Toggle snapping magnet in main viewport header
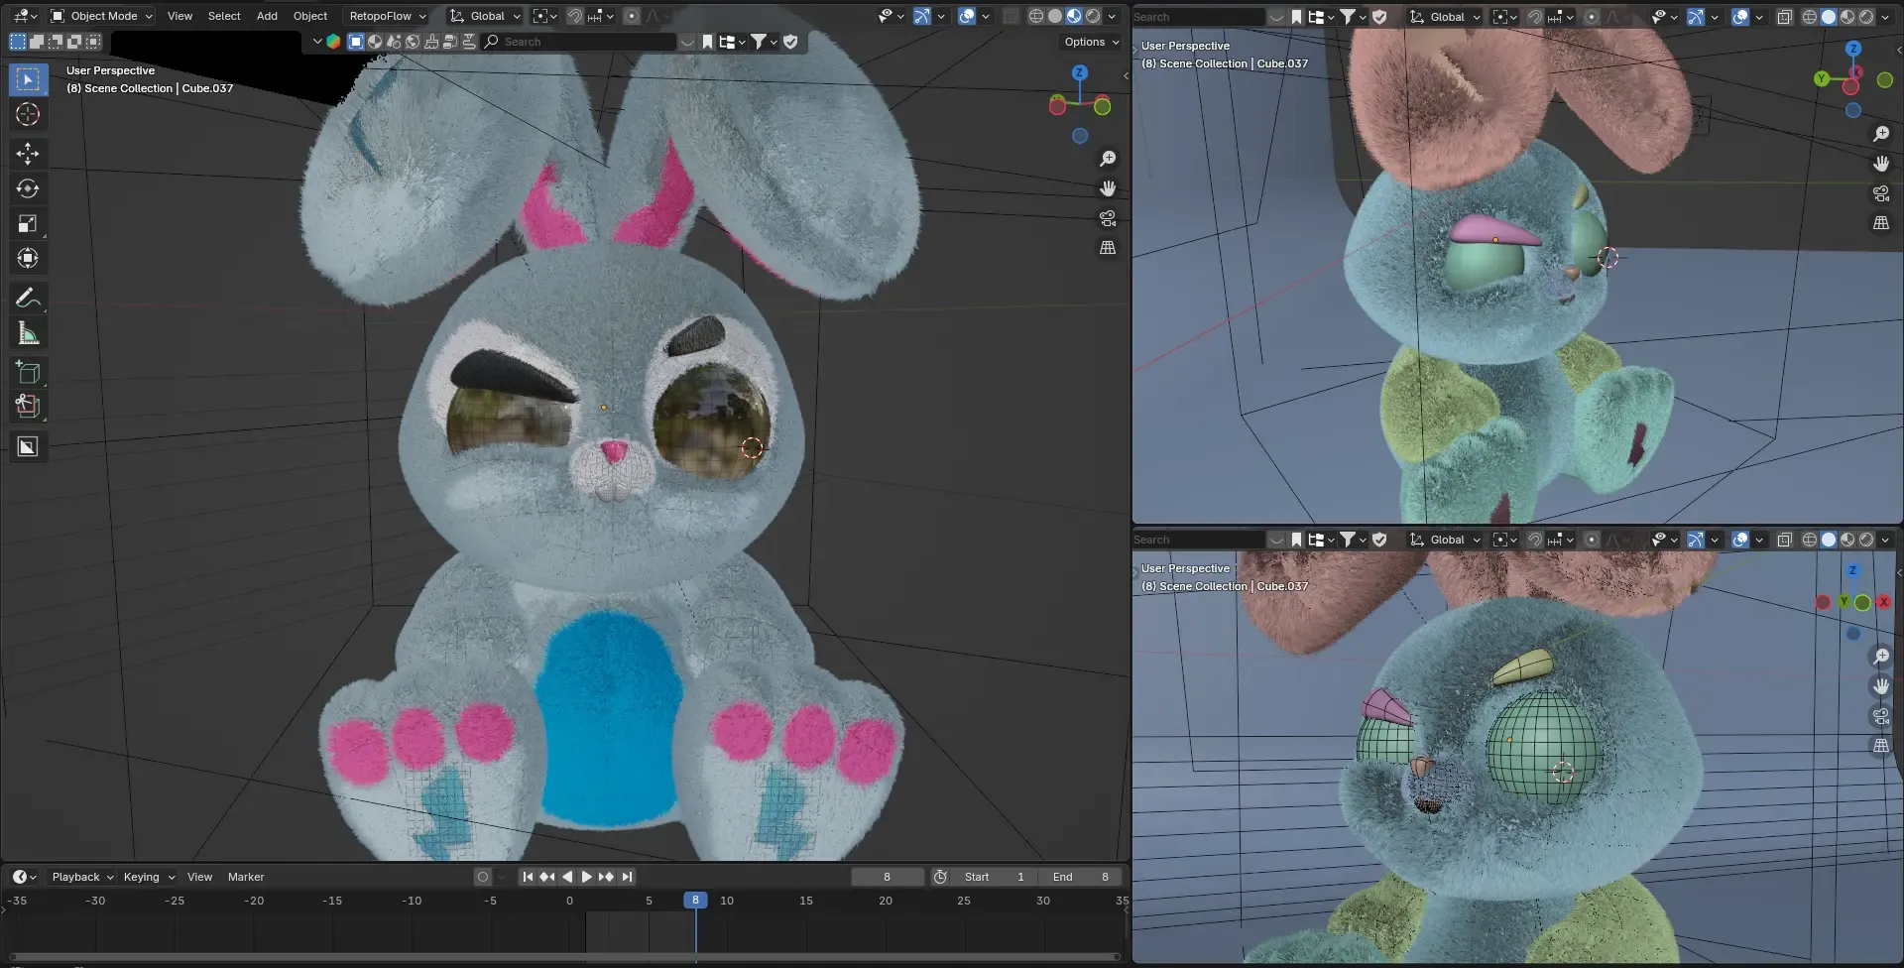Screen dimensions: 1904x968 coord(575,16)
